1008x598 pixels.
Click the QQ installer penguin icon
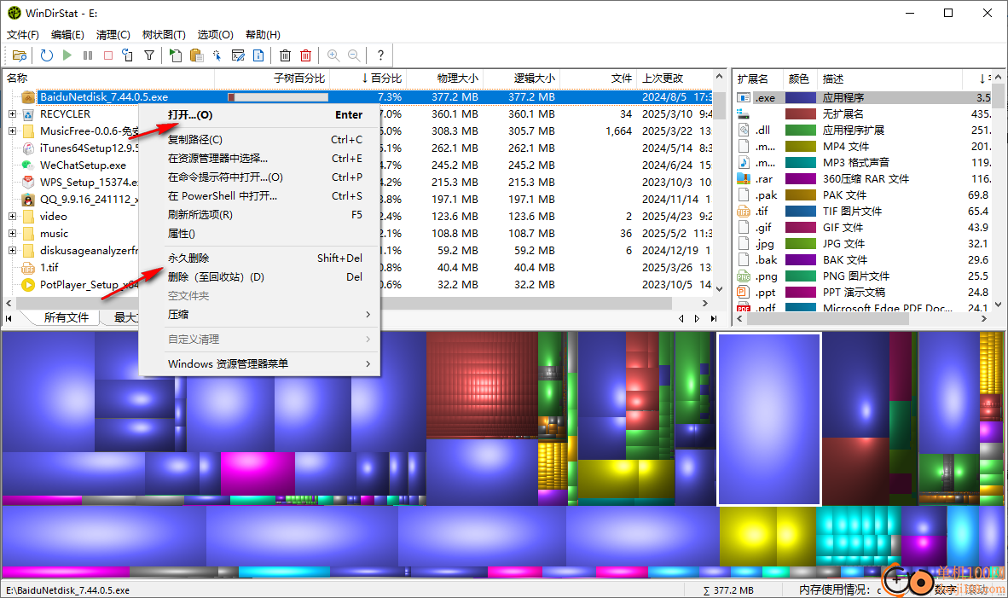click(28, 200)
